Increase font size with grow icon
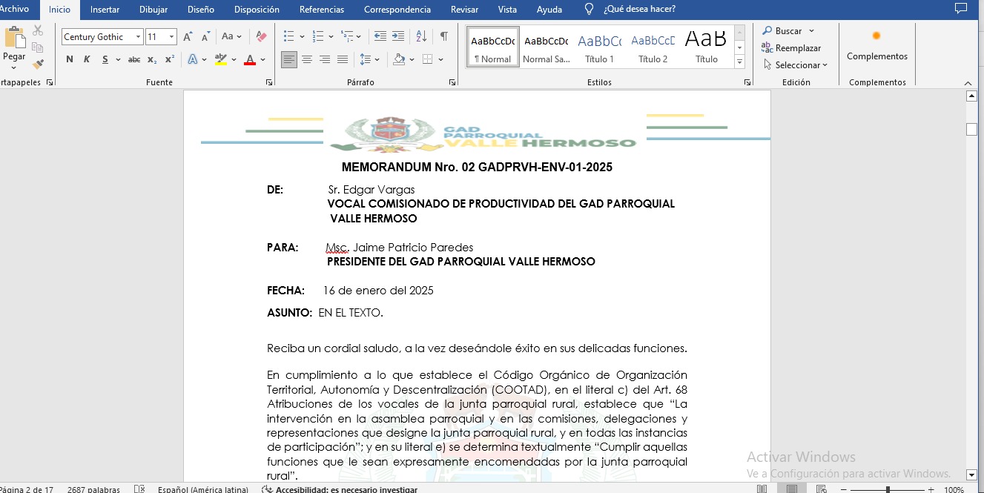The image size is (984, 493). 188,36
